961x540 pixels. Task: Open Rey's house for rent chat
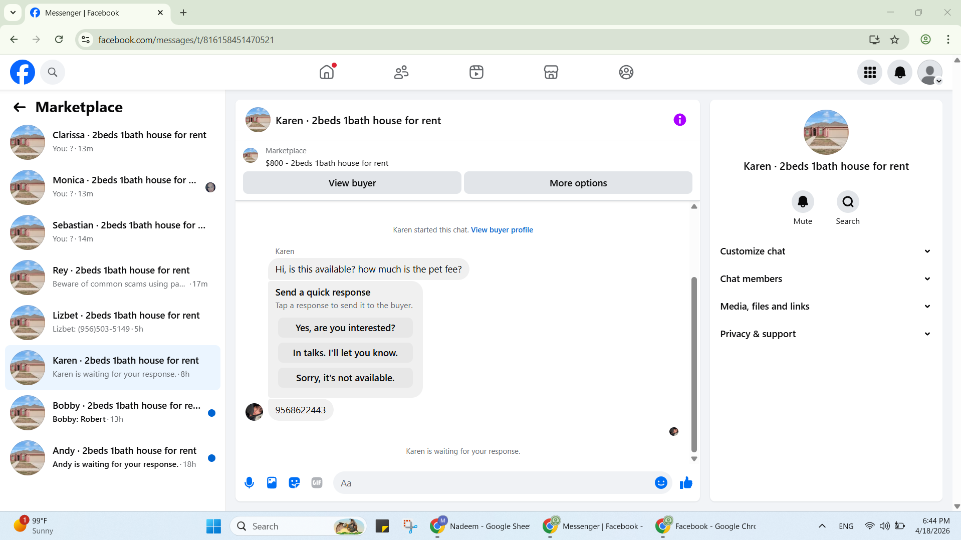tap(113, 278)
